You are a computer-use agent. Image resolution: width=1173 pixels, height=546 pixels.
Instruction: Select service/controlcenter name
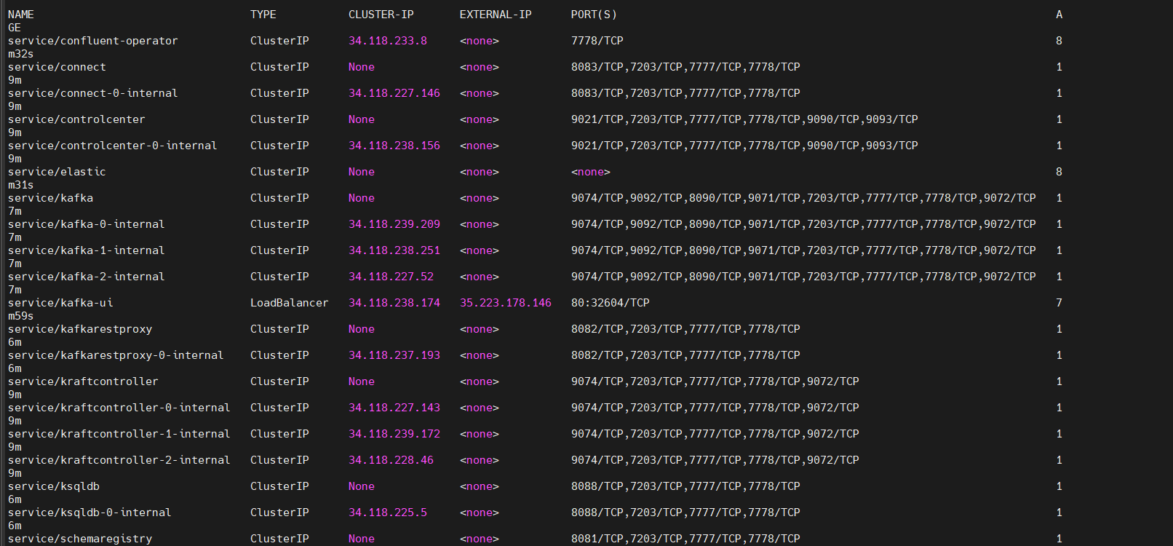76,119
